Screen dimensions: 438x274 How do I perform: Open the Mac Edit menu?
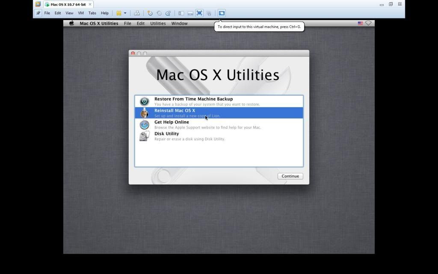click(x=140, y=24)
